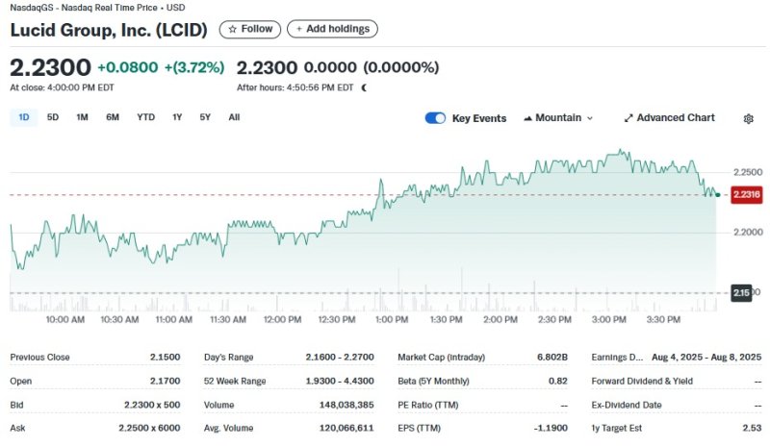Screen dimensions: 770x446
Task: Click the 2.15 previous close marker on chart
Action: pos(741,293)
